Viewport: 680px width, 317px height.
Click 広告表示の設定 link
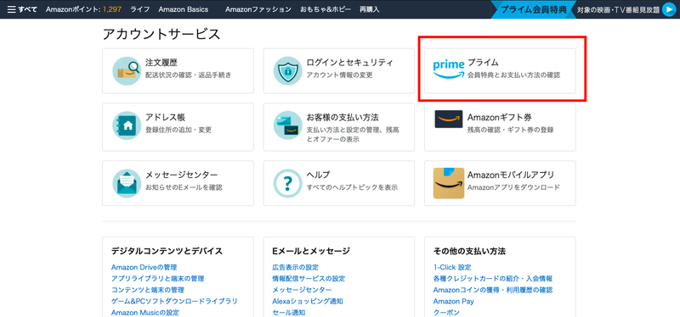[295, 267]
